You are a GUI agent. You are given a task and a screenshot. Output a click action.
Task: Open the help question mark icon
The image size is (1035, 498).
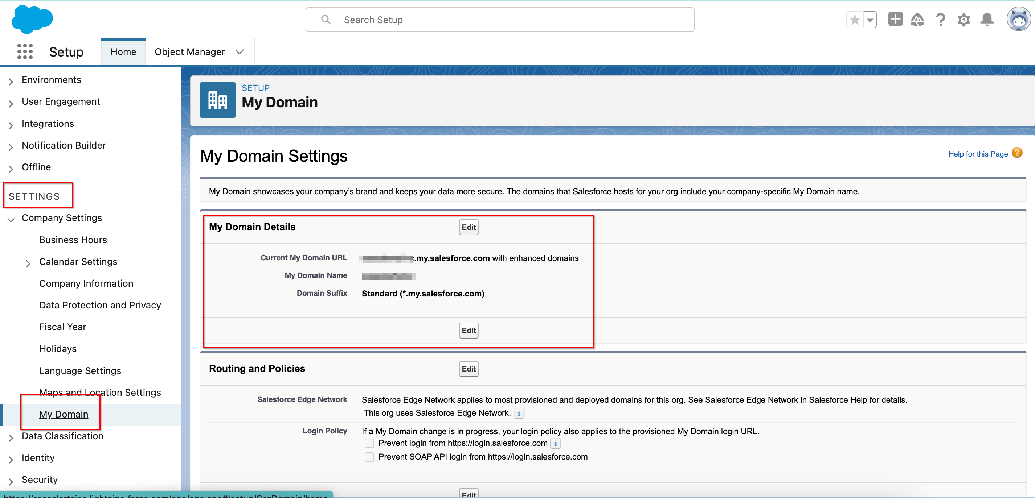[940, 20]
